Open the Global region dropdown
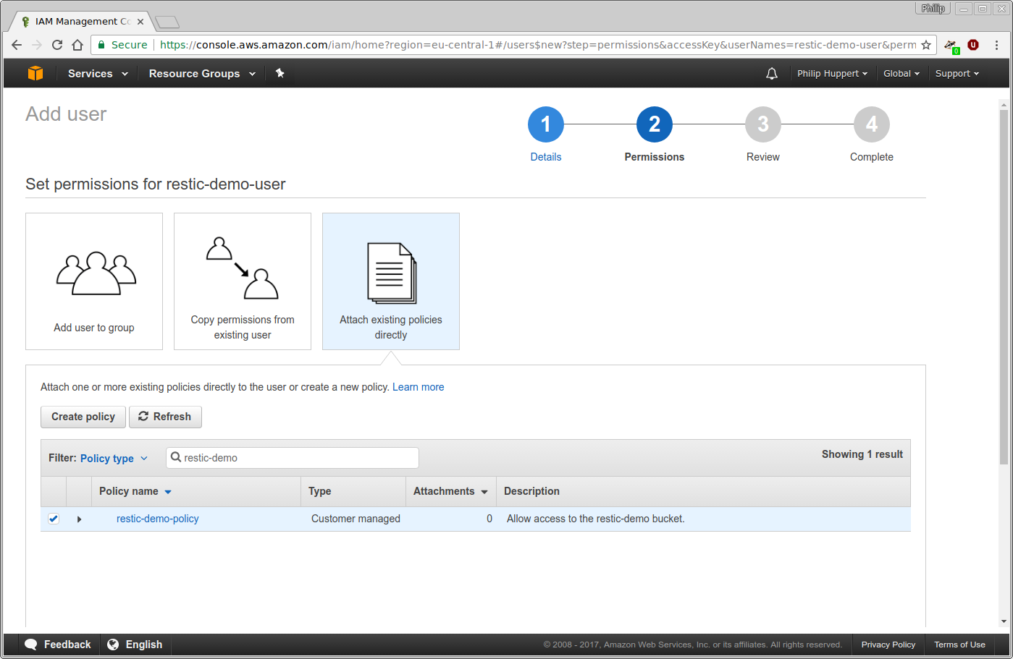This screenshot has height=659, width=1013. (901, 73)
